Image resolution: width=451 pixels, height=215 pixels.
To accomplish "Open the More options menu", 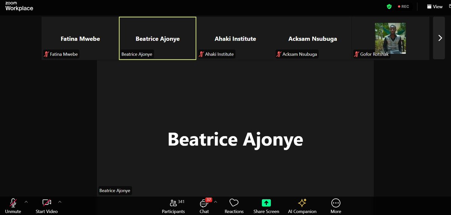I will 336,206.
